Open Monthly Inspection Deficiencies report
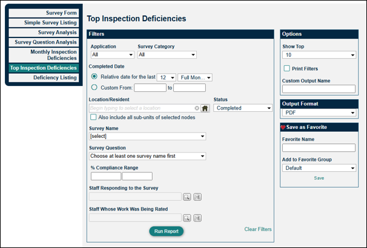This screenshot has width=367, height=248. point(44,55)
